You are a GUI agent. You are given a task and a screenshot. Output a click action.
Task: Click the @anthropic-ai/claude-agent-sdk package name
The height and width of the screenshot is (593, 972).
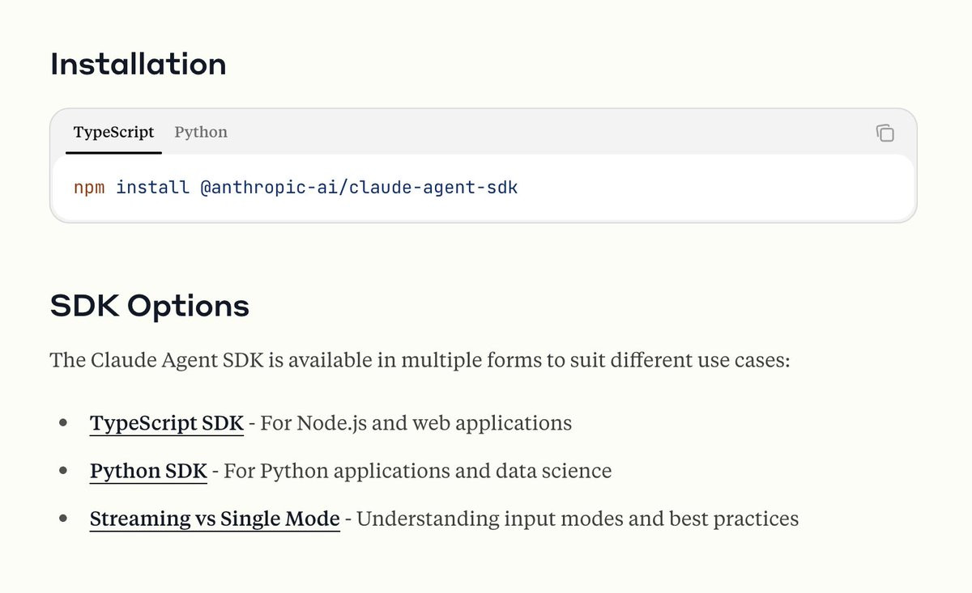coord(358,188)
